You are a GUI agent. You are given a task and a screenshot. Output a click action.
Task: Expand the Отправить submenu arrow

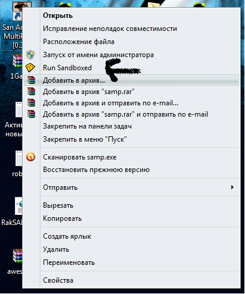pos(232,187)
